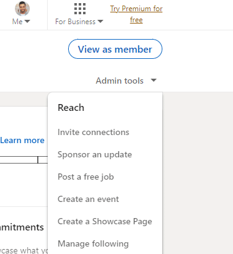
Task: Select Post a free job
Action: (x=86, y=177)
